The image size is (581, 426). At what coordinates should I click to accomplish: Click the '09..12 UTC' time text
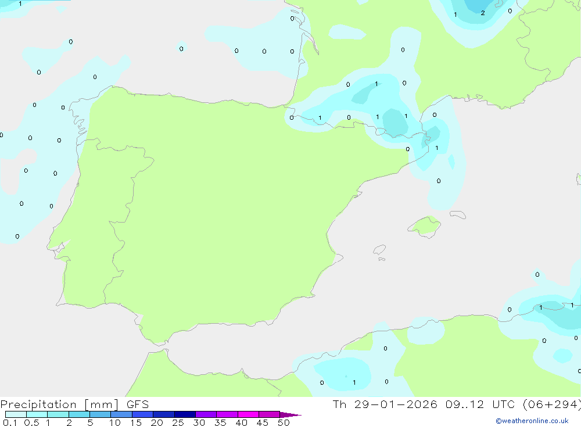[481, 404]
